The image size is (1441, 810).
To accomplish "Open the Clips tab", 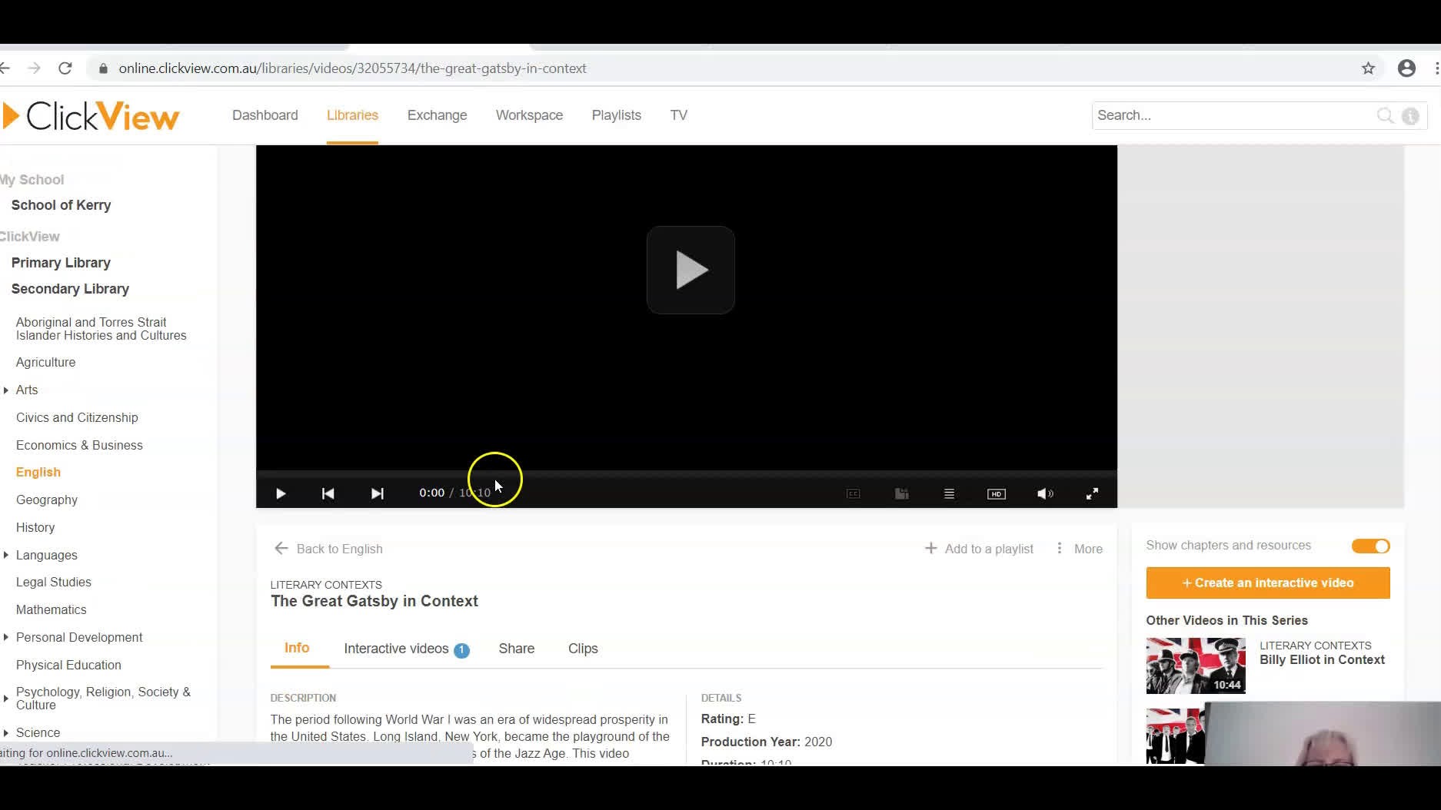I will (583, 649).
